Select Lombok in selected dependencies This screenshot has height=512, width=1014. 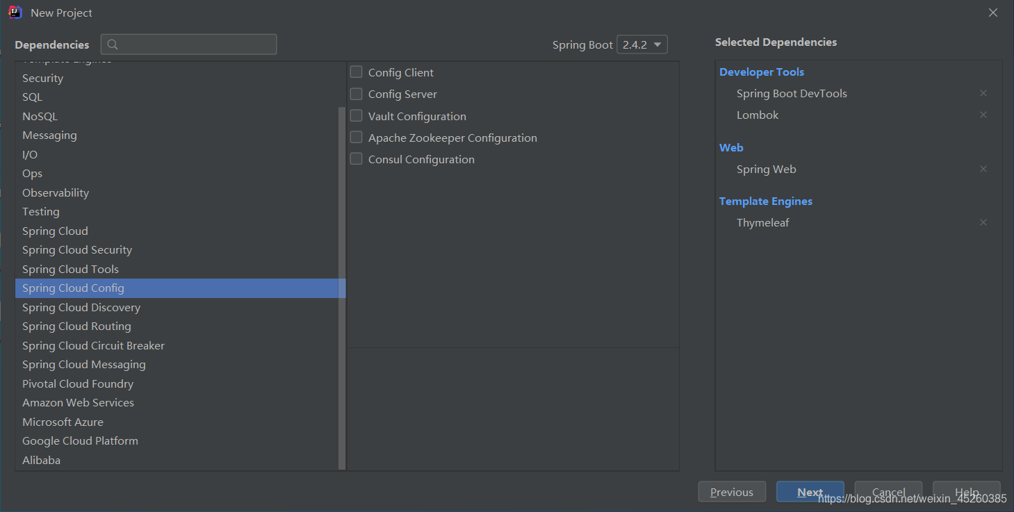coord(758,115)
